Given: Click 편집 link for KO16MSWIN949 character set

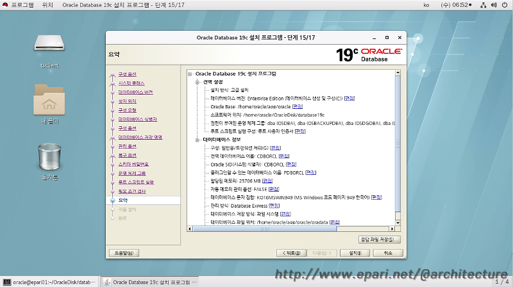Looking at the screenshot, I should tap(376, 197).
